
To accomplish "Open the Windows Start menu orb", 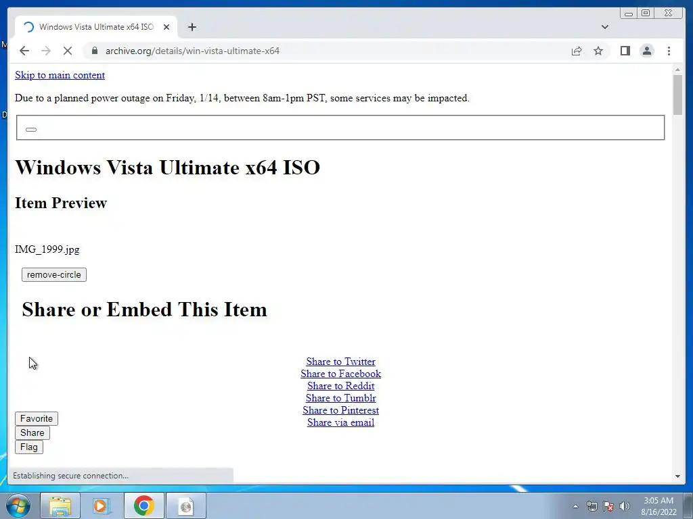I will tap(18, 505).
